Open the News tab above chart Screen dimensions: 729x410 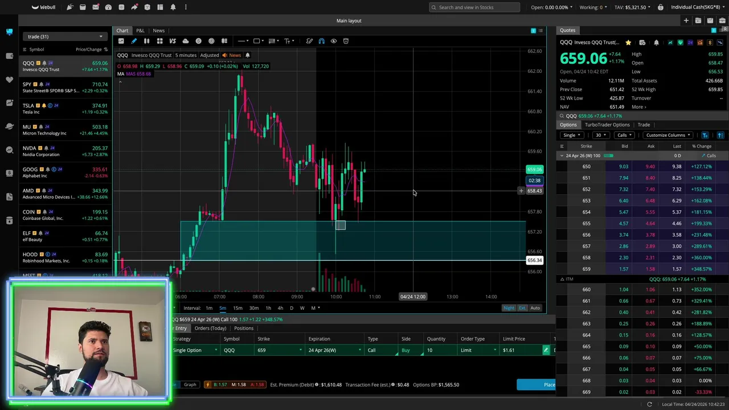(x=158, y=31)
